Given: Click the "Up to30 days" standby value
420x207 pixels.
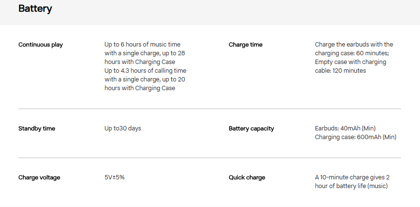Looking at the screenshot, I should coord(123,128).
